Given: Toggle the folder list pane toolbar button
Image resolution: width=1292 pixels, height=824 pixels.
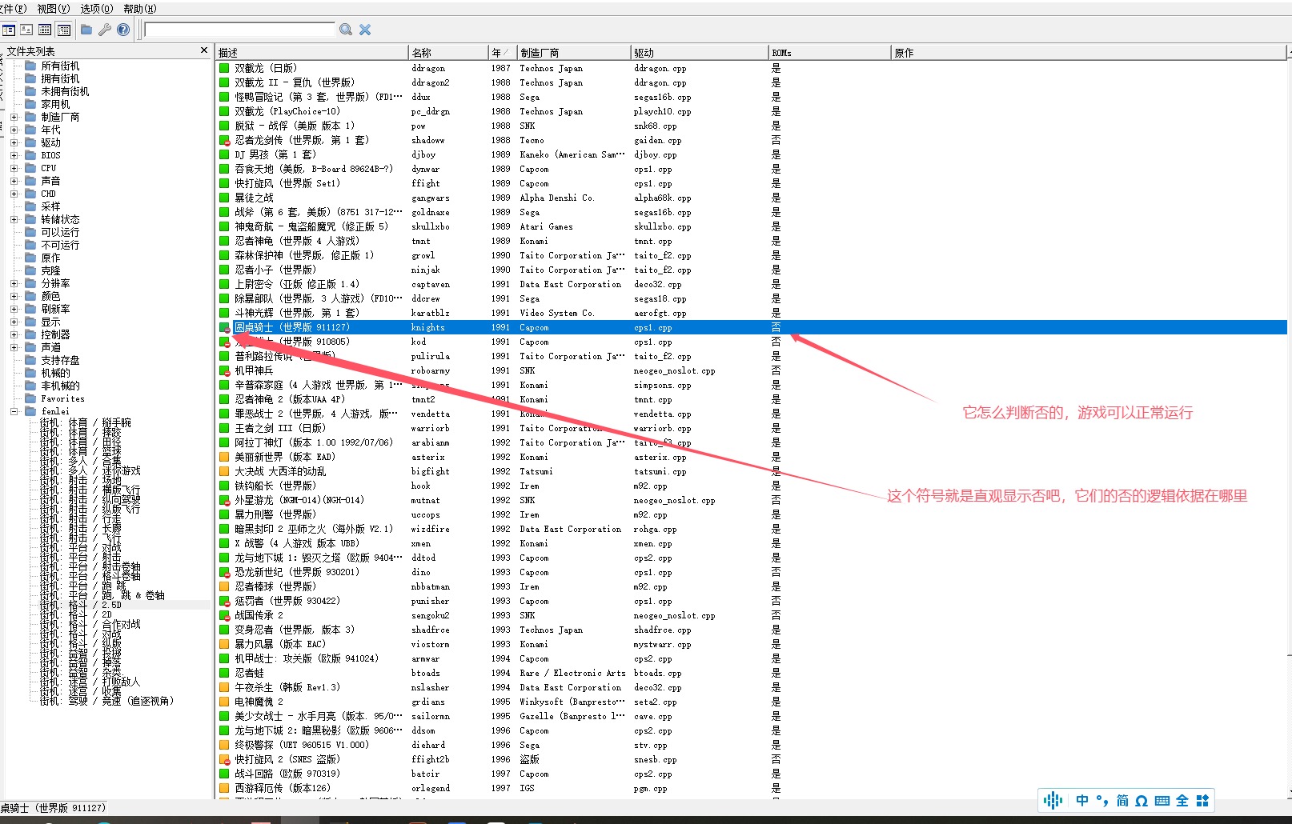Looking at the screenshot, I should (x=9, y=30).
